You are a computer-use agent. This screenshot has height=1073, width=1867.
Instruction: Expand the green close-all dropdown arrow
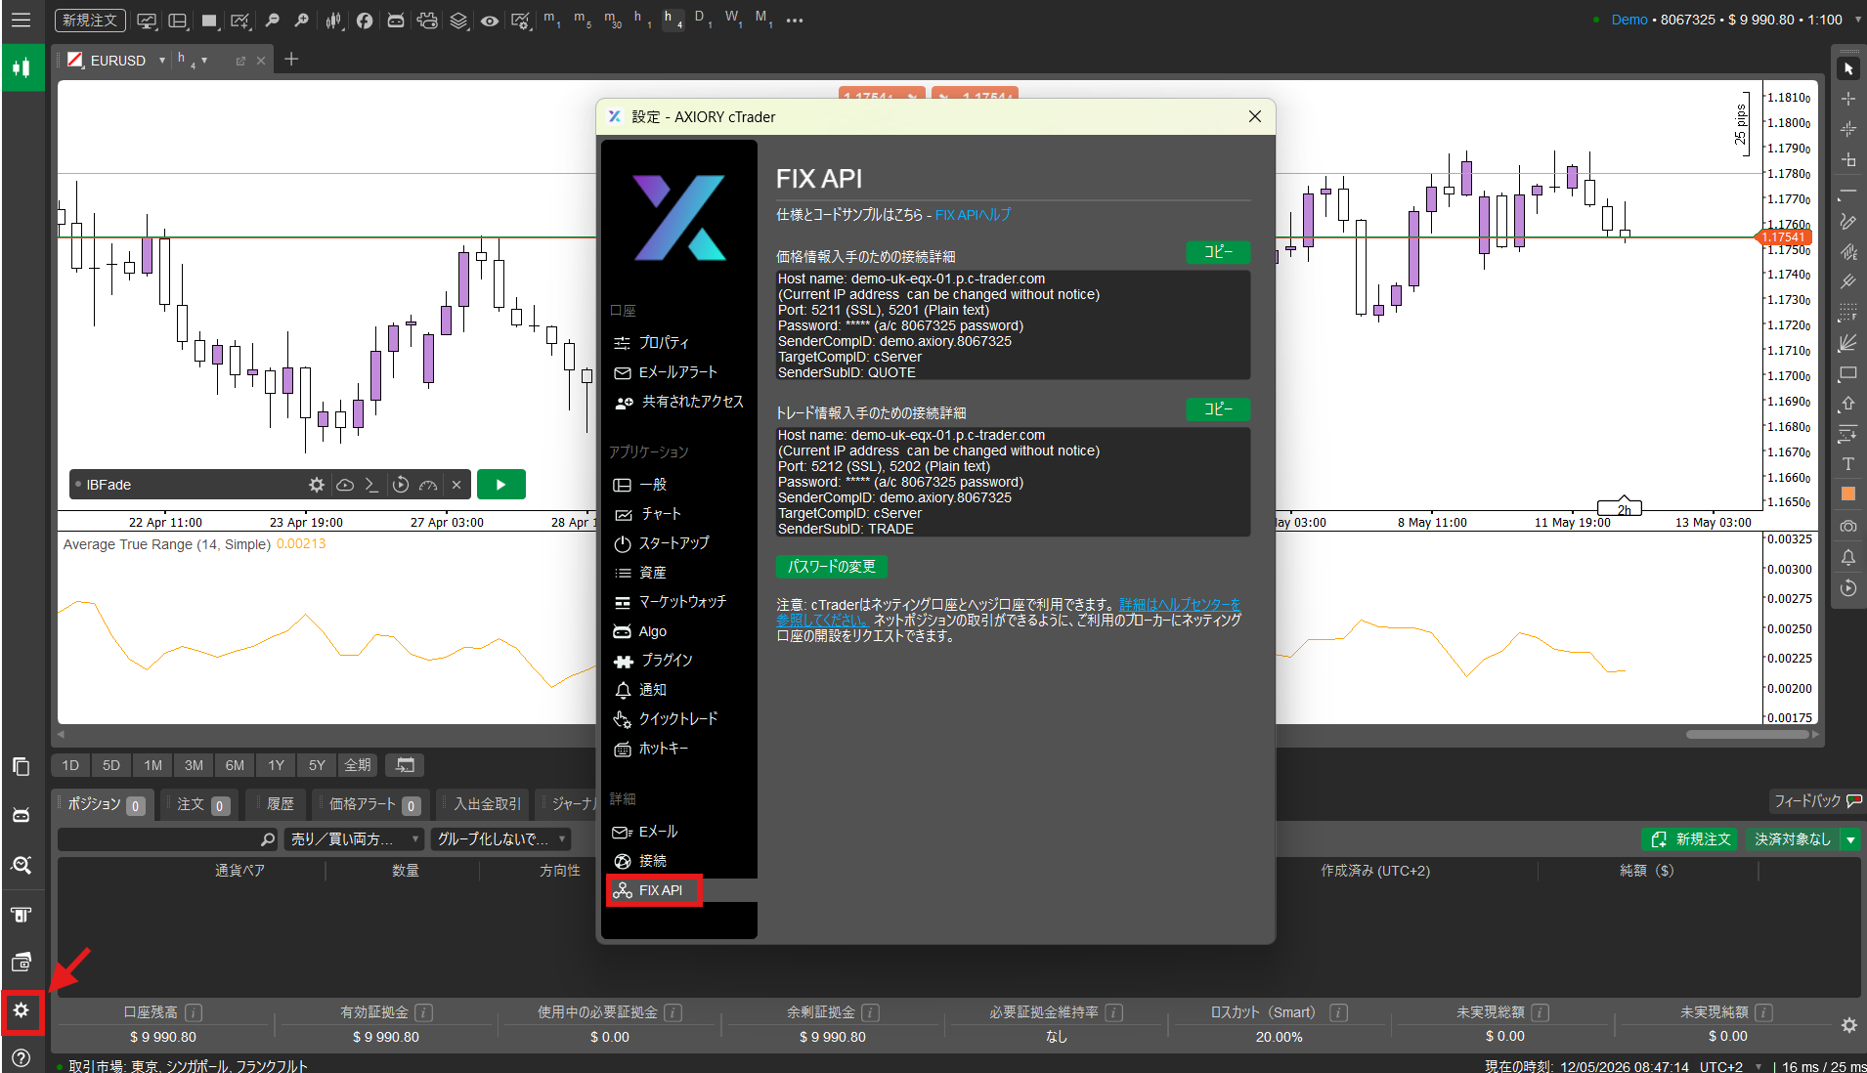point(1850,839)
